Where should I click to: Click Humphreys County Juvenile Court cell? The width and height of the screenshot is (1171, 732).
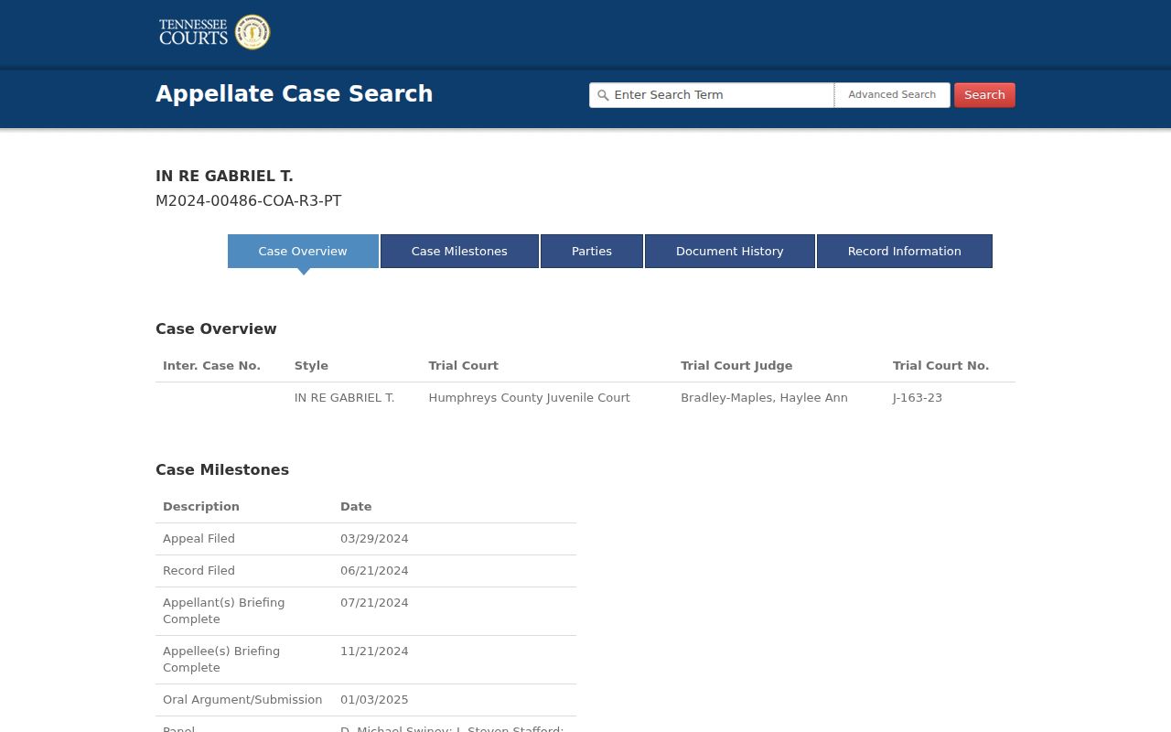[x=529, y=398]
